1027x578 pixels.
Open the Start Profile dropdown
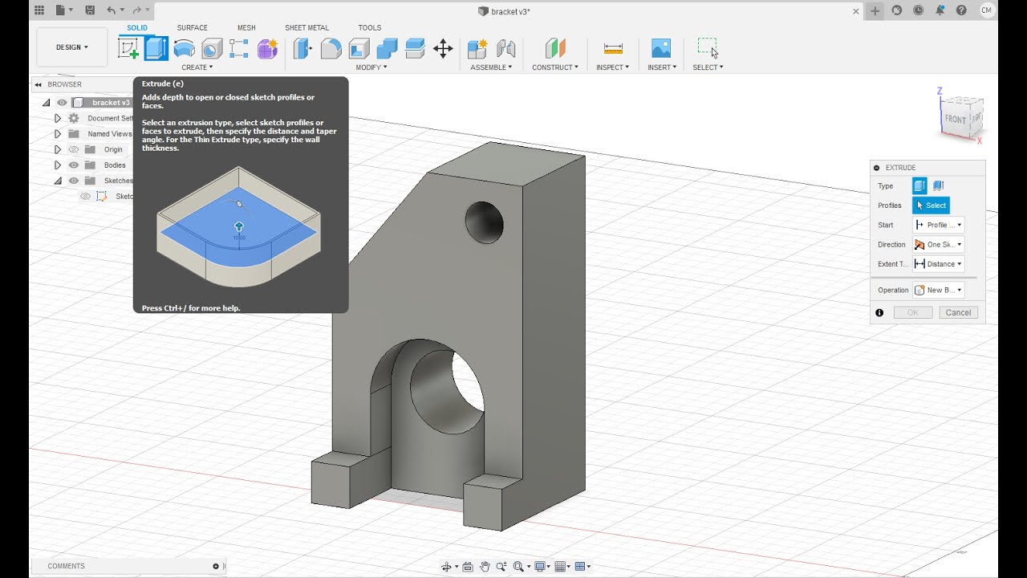click(x=938, y=225)
